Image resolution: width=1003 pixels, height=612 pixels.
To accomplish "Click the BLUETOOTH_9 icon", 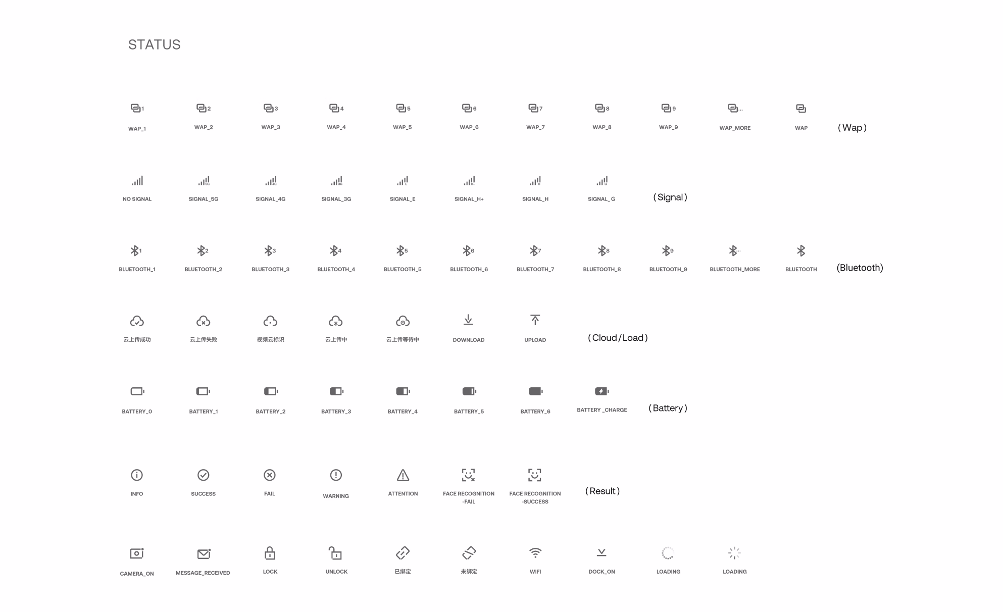I will [x=668, y=250].
